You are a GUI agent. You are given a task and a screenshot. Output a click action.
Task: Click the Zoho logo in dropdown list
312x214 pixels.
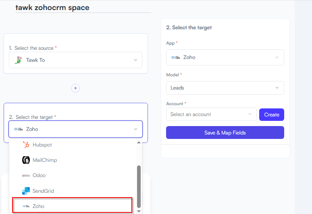point(26,206)
